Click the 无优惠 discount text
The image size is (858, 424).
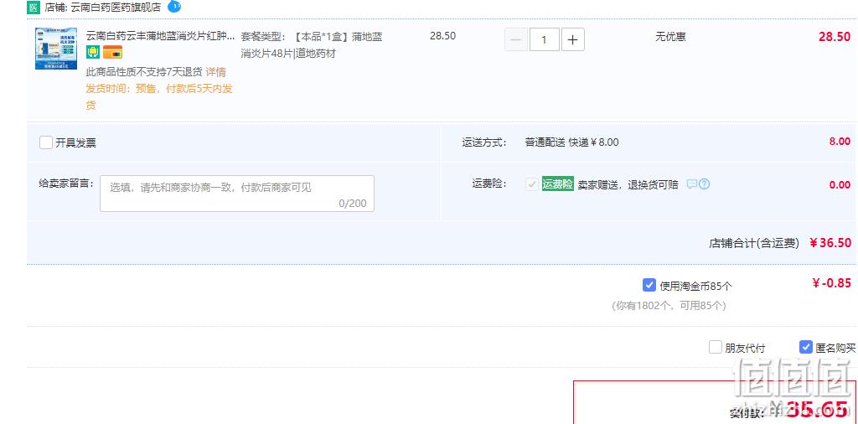[x=670, y=37]
